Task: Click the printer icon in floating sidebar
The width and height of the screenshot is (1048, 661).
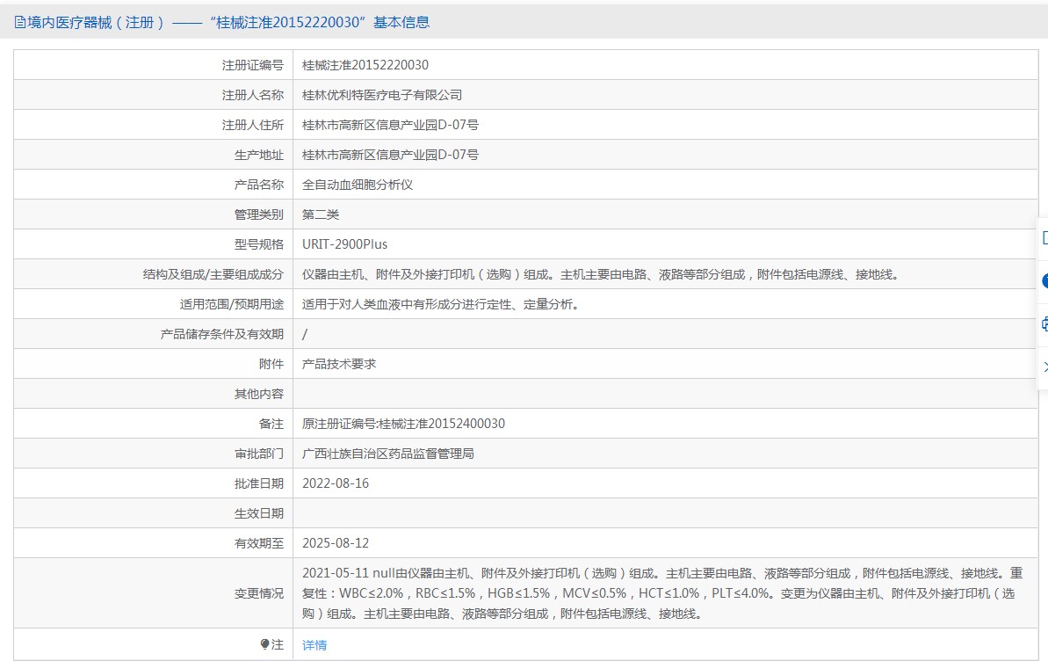Action: [1044, 325]
